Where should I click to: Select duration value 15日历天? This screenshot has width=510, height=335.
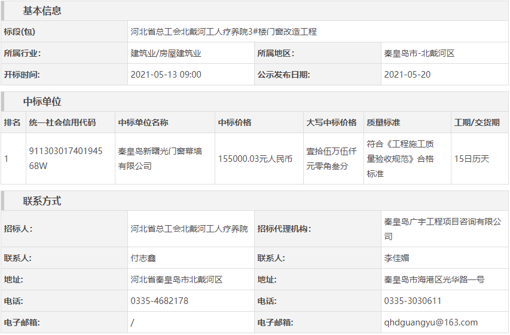pyautogui.click(x=472, y=159)
